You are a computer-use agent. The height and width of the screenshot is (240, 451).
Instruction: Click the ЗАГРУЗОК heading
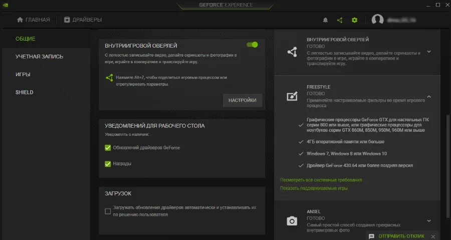(x=118, y=194)
